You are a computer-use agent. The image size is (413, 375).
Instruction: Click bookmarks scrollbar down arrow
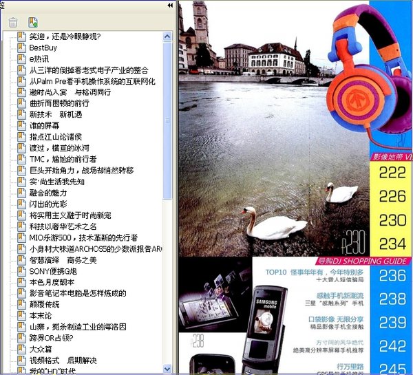(167, 369)
